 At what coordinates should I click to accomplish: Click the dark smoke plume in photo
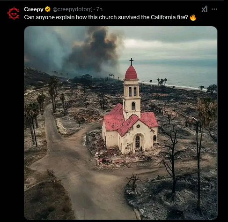tap(94, 50)
